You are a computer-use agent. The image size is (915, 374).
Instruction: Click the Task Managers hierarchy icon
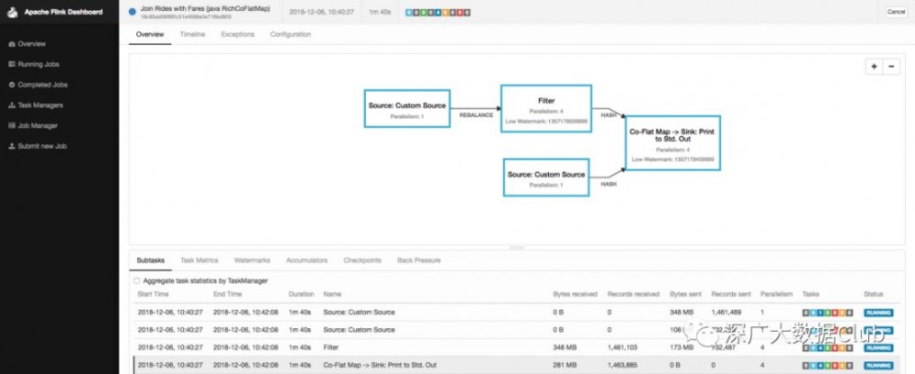12,105
